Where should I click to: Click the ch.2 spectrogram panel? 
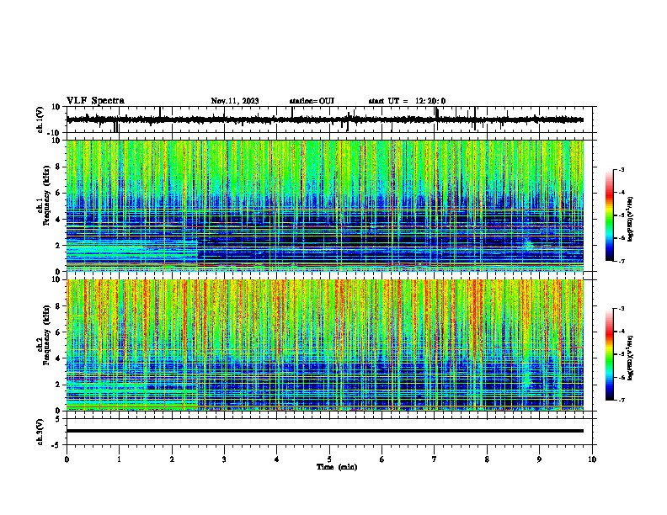[325, 345]
